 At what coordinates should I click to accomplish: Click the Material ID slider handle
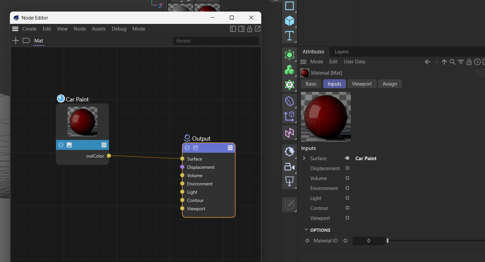coord(387,241)
